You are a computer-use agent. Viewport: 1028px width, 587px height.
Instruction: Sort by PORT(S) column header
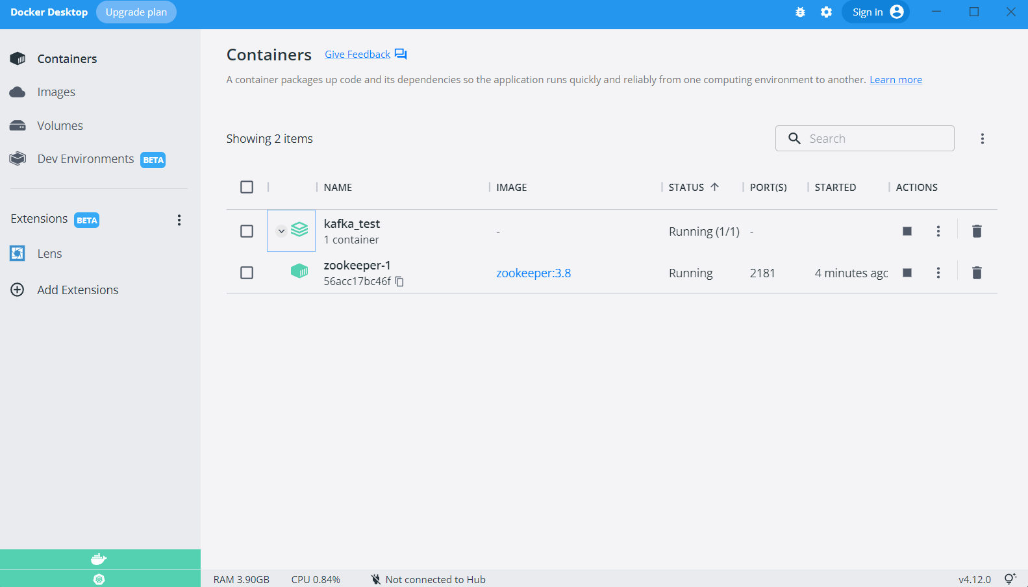pos(768,187)
